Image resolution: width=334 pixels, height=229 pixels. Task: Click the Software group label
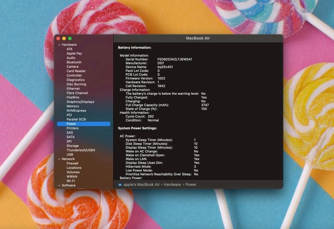(x=69, y=185)
